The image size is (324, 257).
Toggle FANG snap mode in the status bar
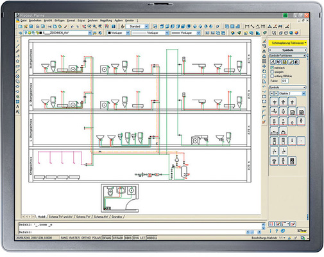64,238
